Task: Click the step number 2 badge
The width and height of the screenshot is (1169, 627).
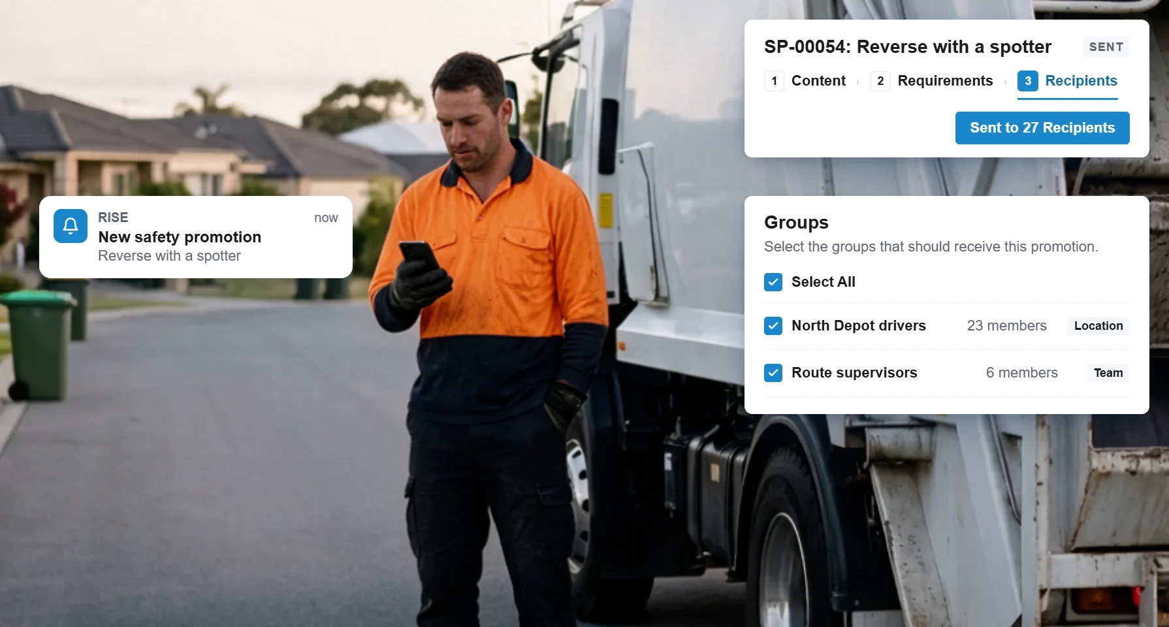Action: [x=880, y=81]
